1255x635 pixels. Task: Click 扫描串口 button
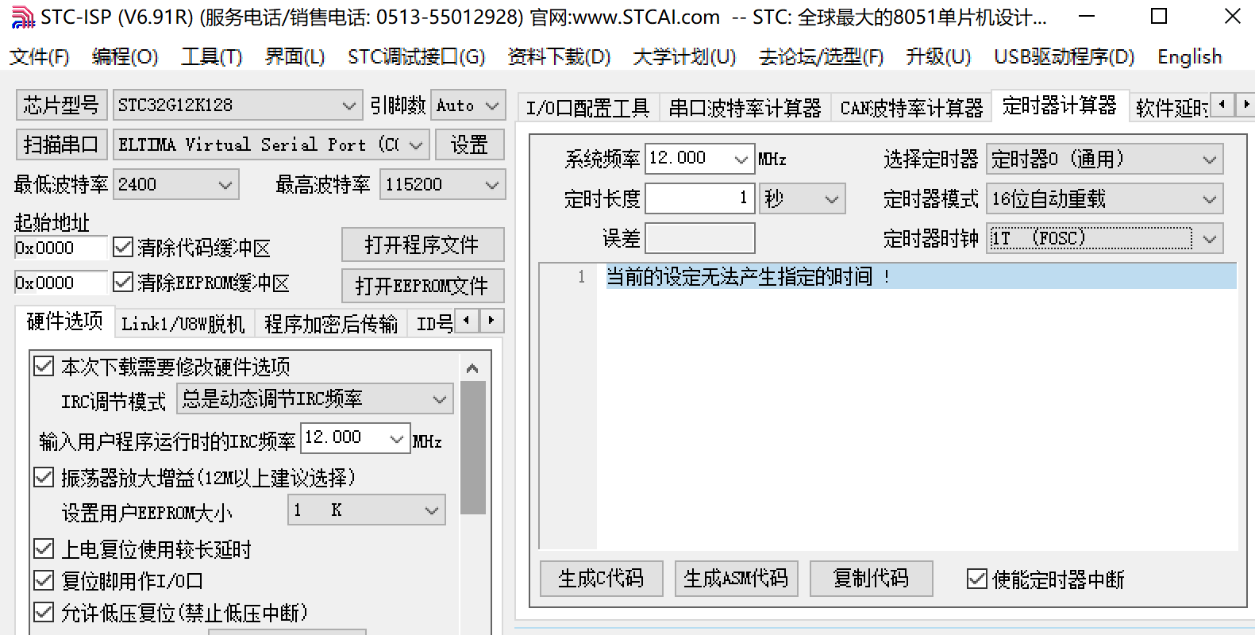pos(61,144)
